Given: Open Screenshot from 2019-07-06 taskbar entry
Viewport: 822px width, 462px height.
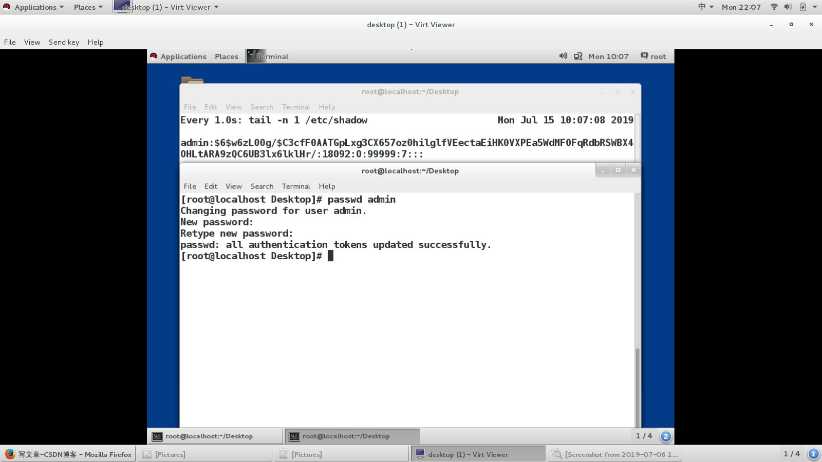Looking at the screenshot, I should (x=615, y=454).
